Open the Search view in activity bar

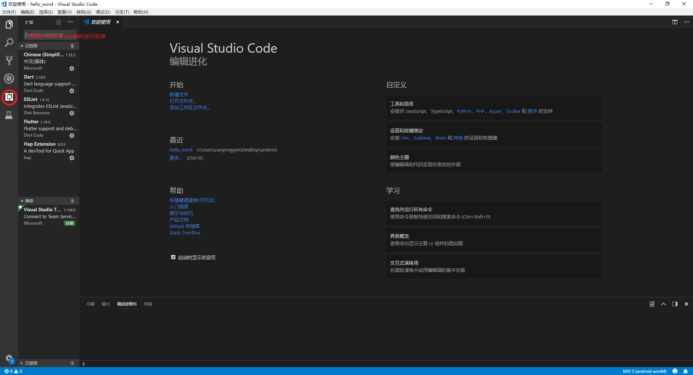[x=9, y=43]
